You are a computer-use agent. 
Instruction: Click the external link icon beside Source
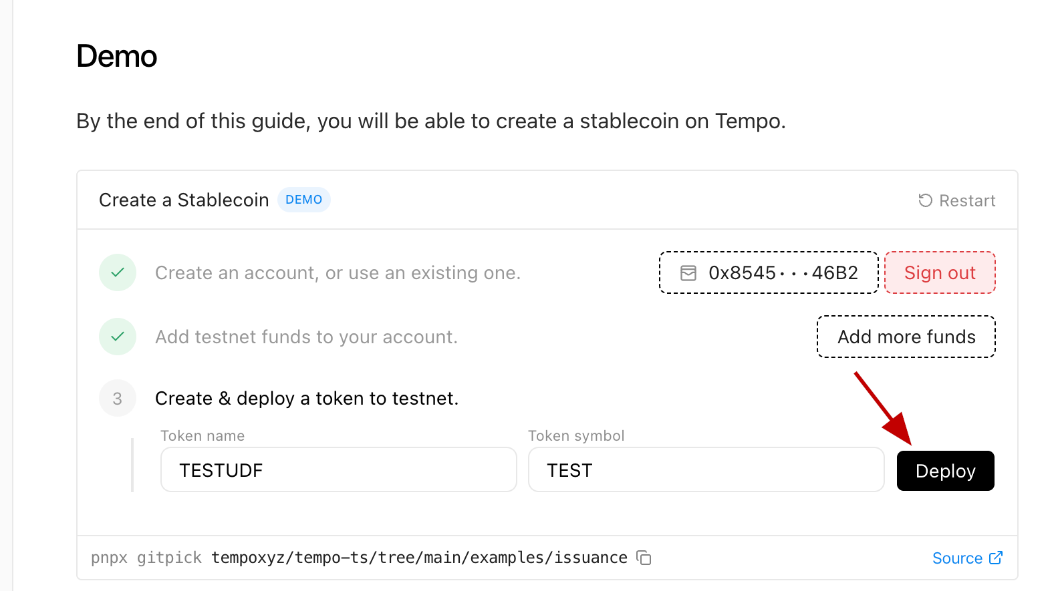(x=996, y=558)
